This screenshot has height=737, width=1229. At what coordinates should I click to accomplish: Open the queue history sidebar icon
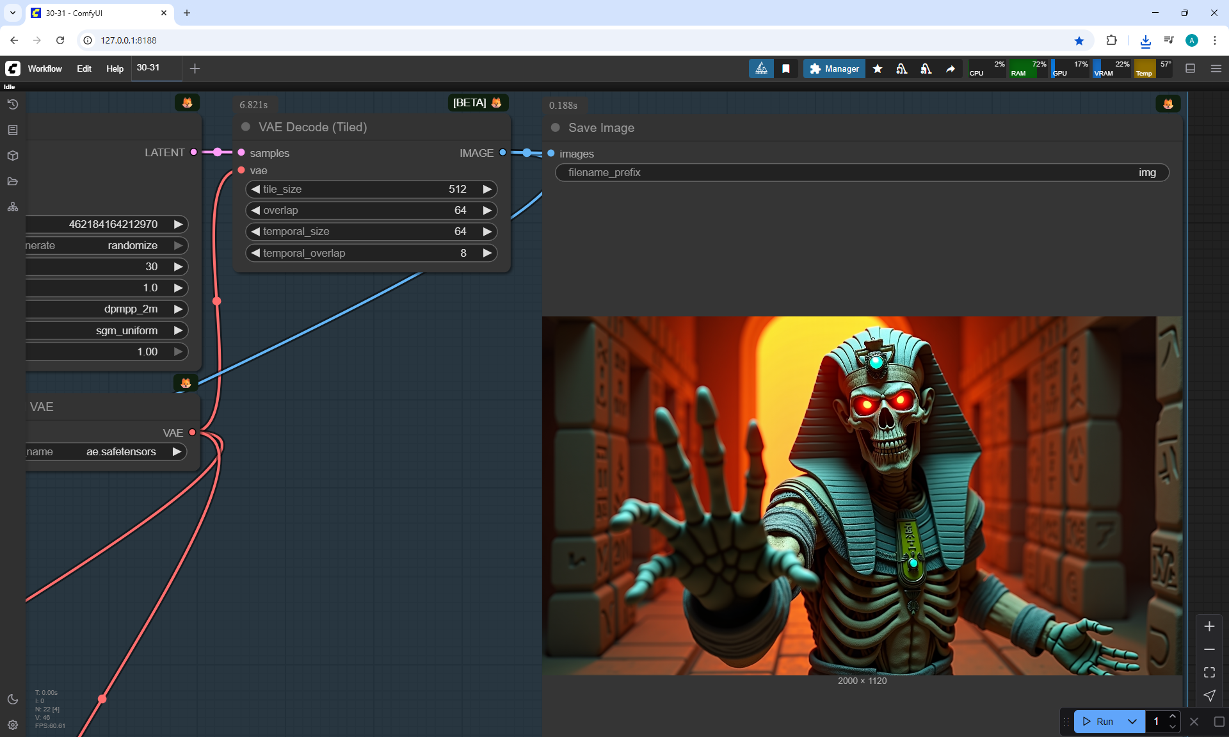tap(13, 104)
